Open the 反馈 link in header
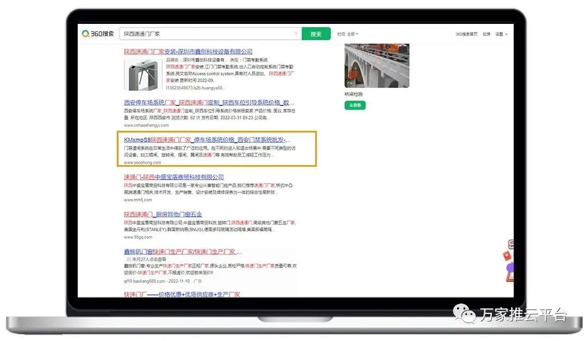The height and width of the screenshot is (341, 587). tap(486, 34)
